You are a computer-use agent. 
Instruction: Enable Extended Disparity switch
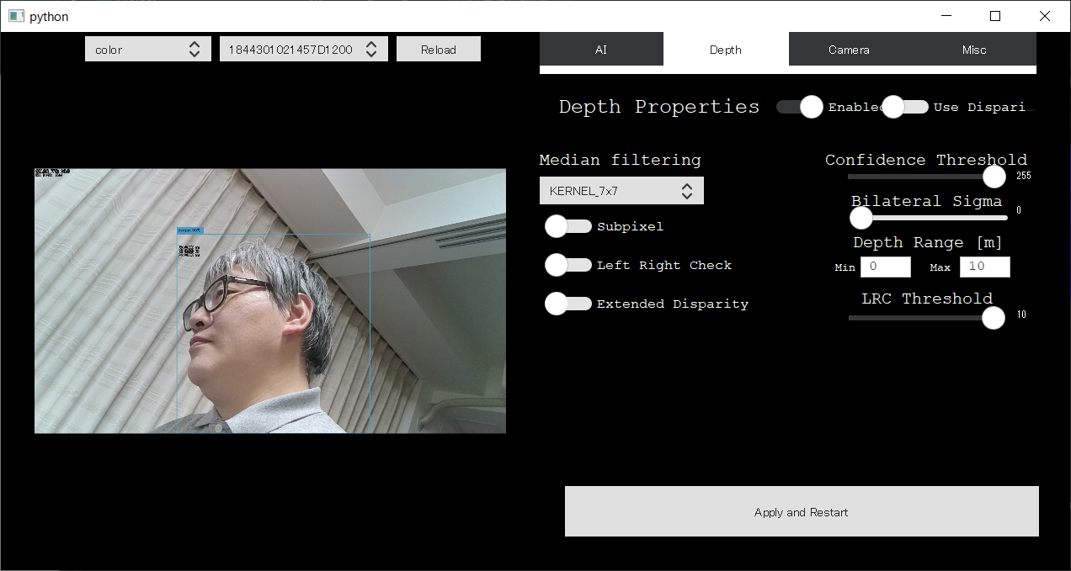pos(568,304)
